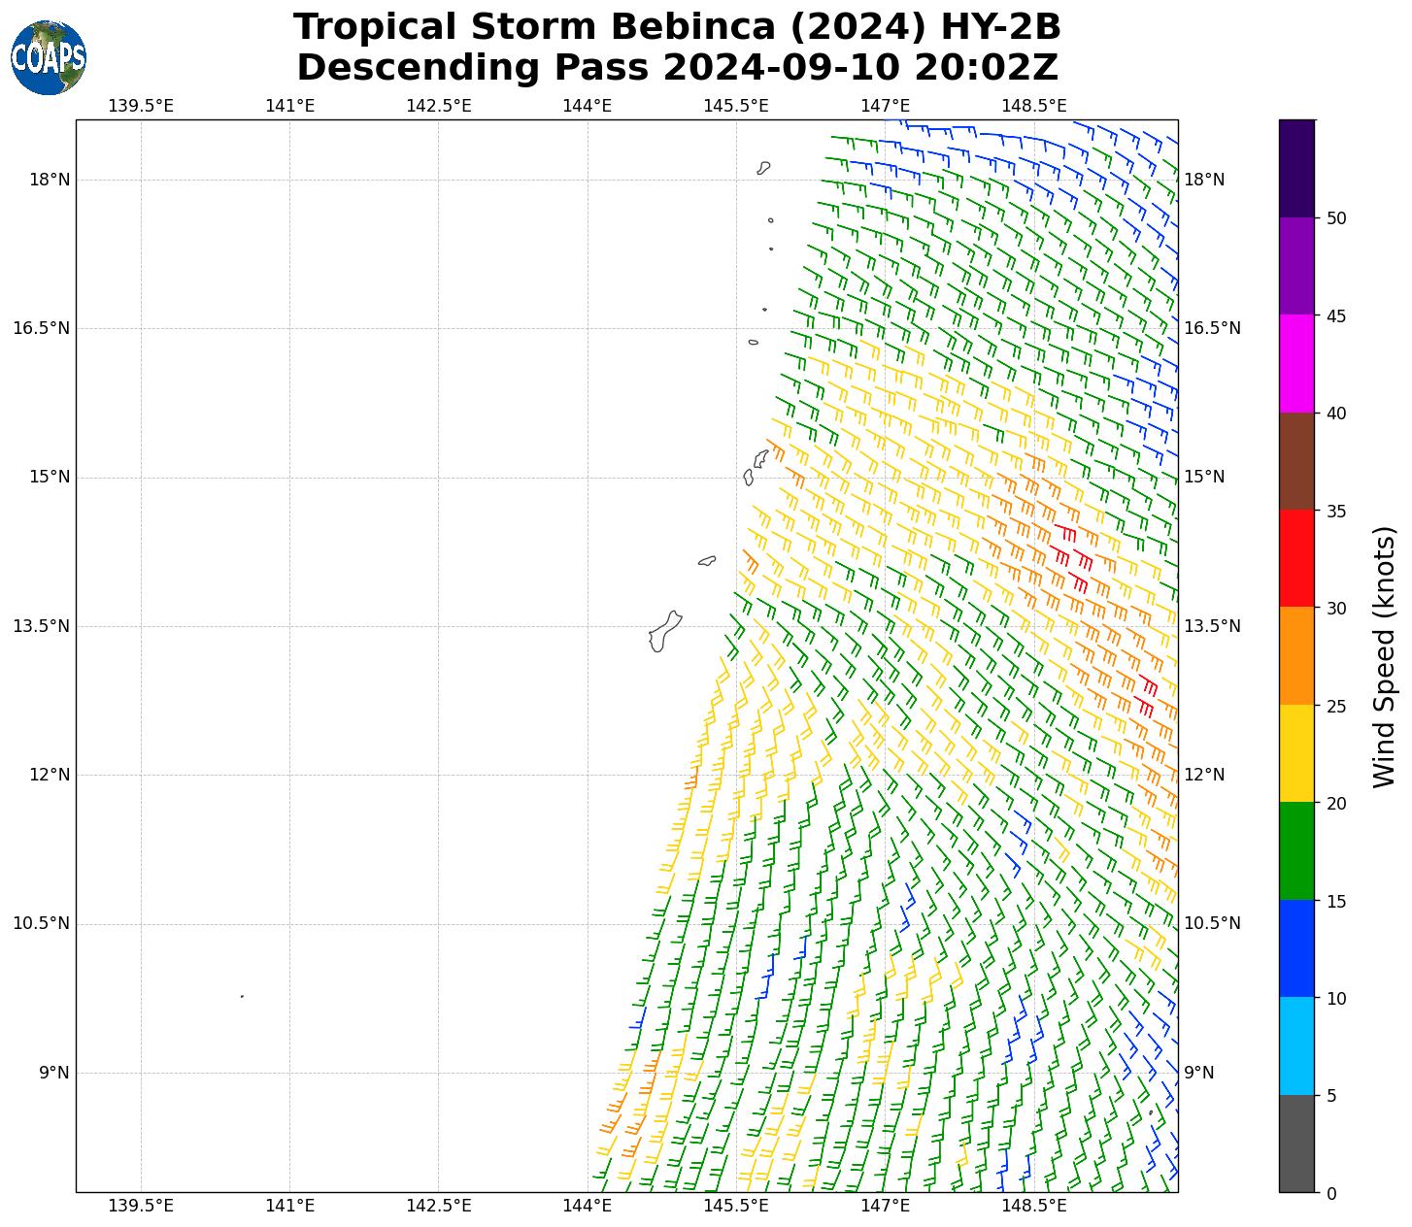Click the bottom axis label 148.5°E
The height and width of the screenshot is (1227, 1412).
point(1033,1206)
